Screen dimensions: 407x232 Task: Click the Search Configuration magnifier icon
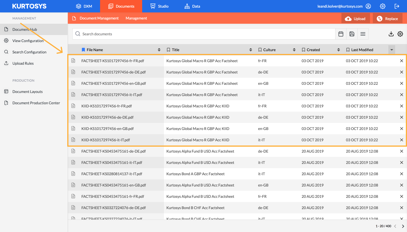pyautogui.click(x=6, y=52)
